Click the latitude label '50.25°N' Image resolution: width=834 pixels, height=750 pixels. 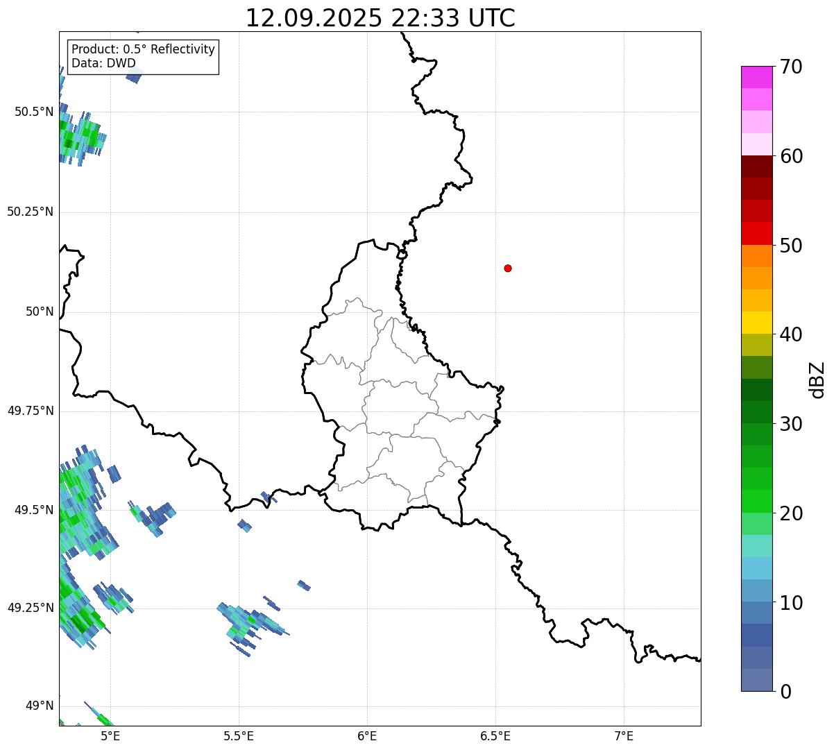point(30,212)
